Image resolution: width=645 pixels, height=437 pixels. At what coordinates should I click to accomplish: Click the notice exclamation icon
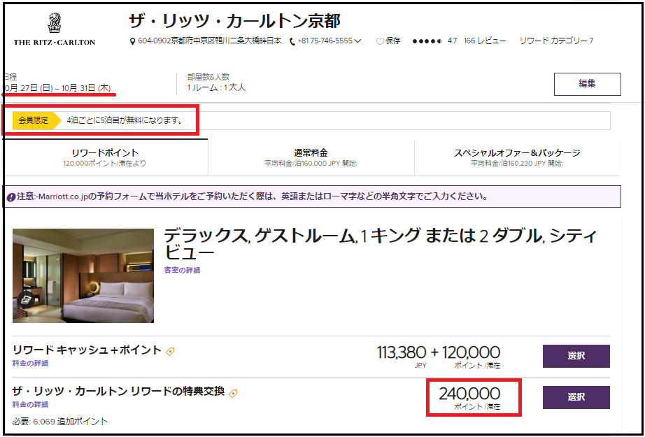(11, 197)
